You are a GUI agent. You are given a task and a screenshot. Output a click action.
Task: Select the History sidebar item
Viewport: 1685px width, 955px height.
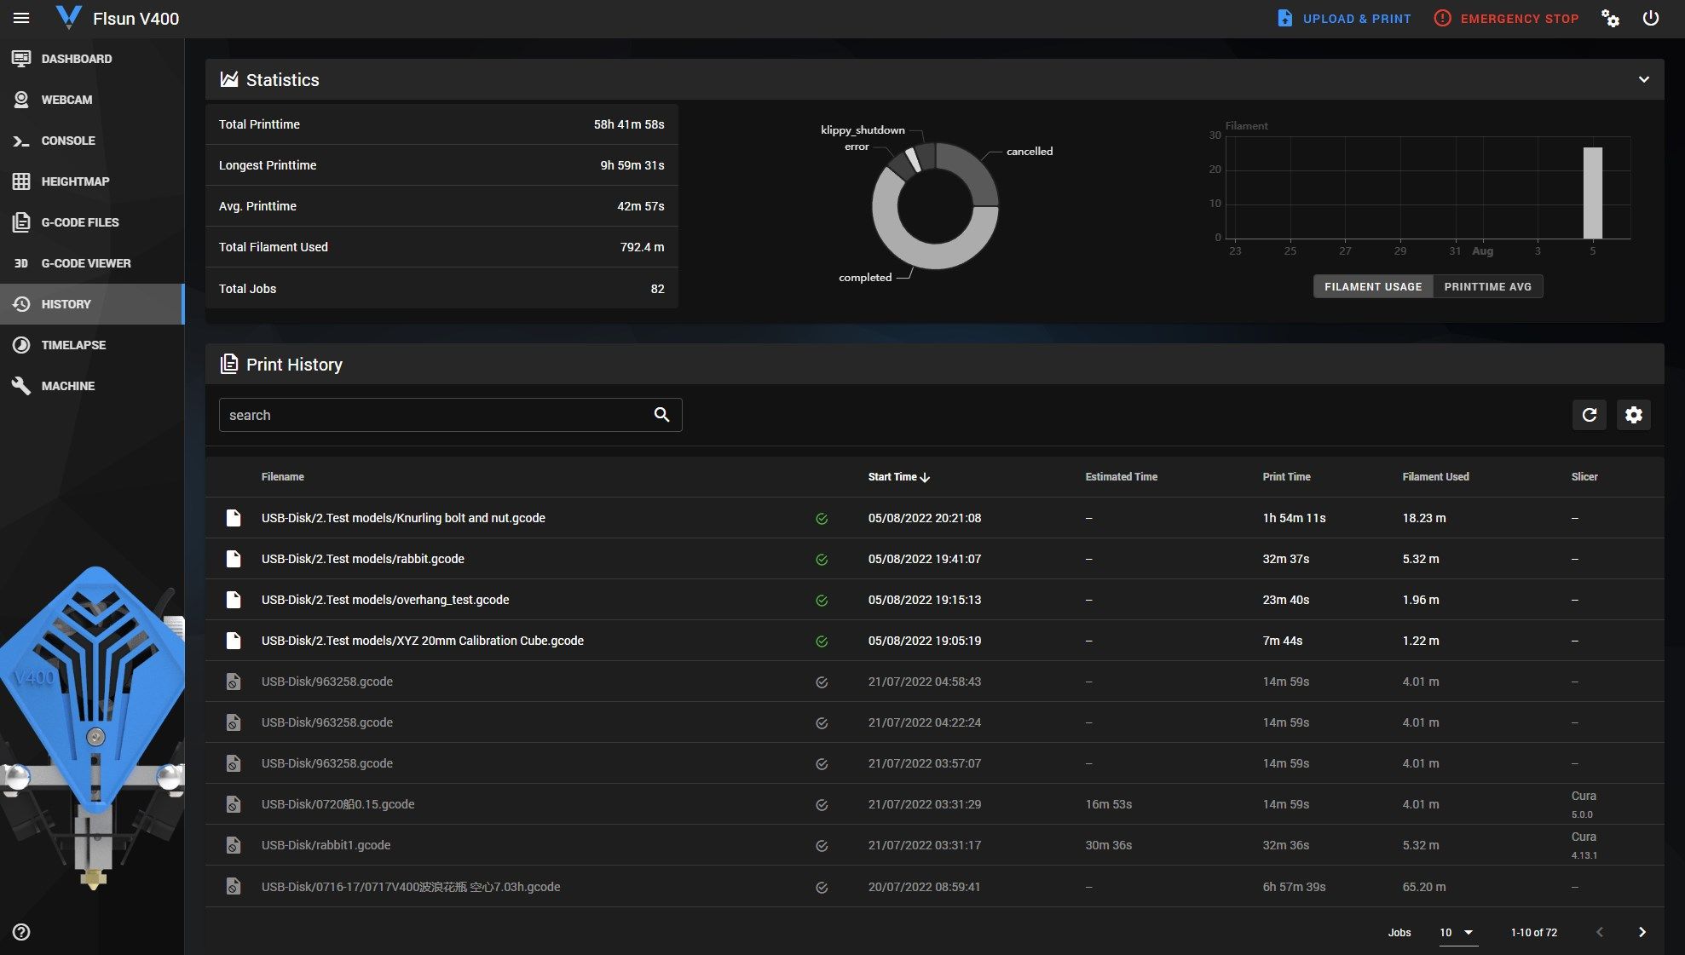point(92,304)
